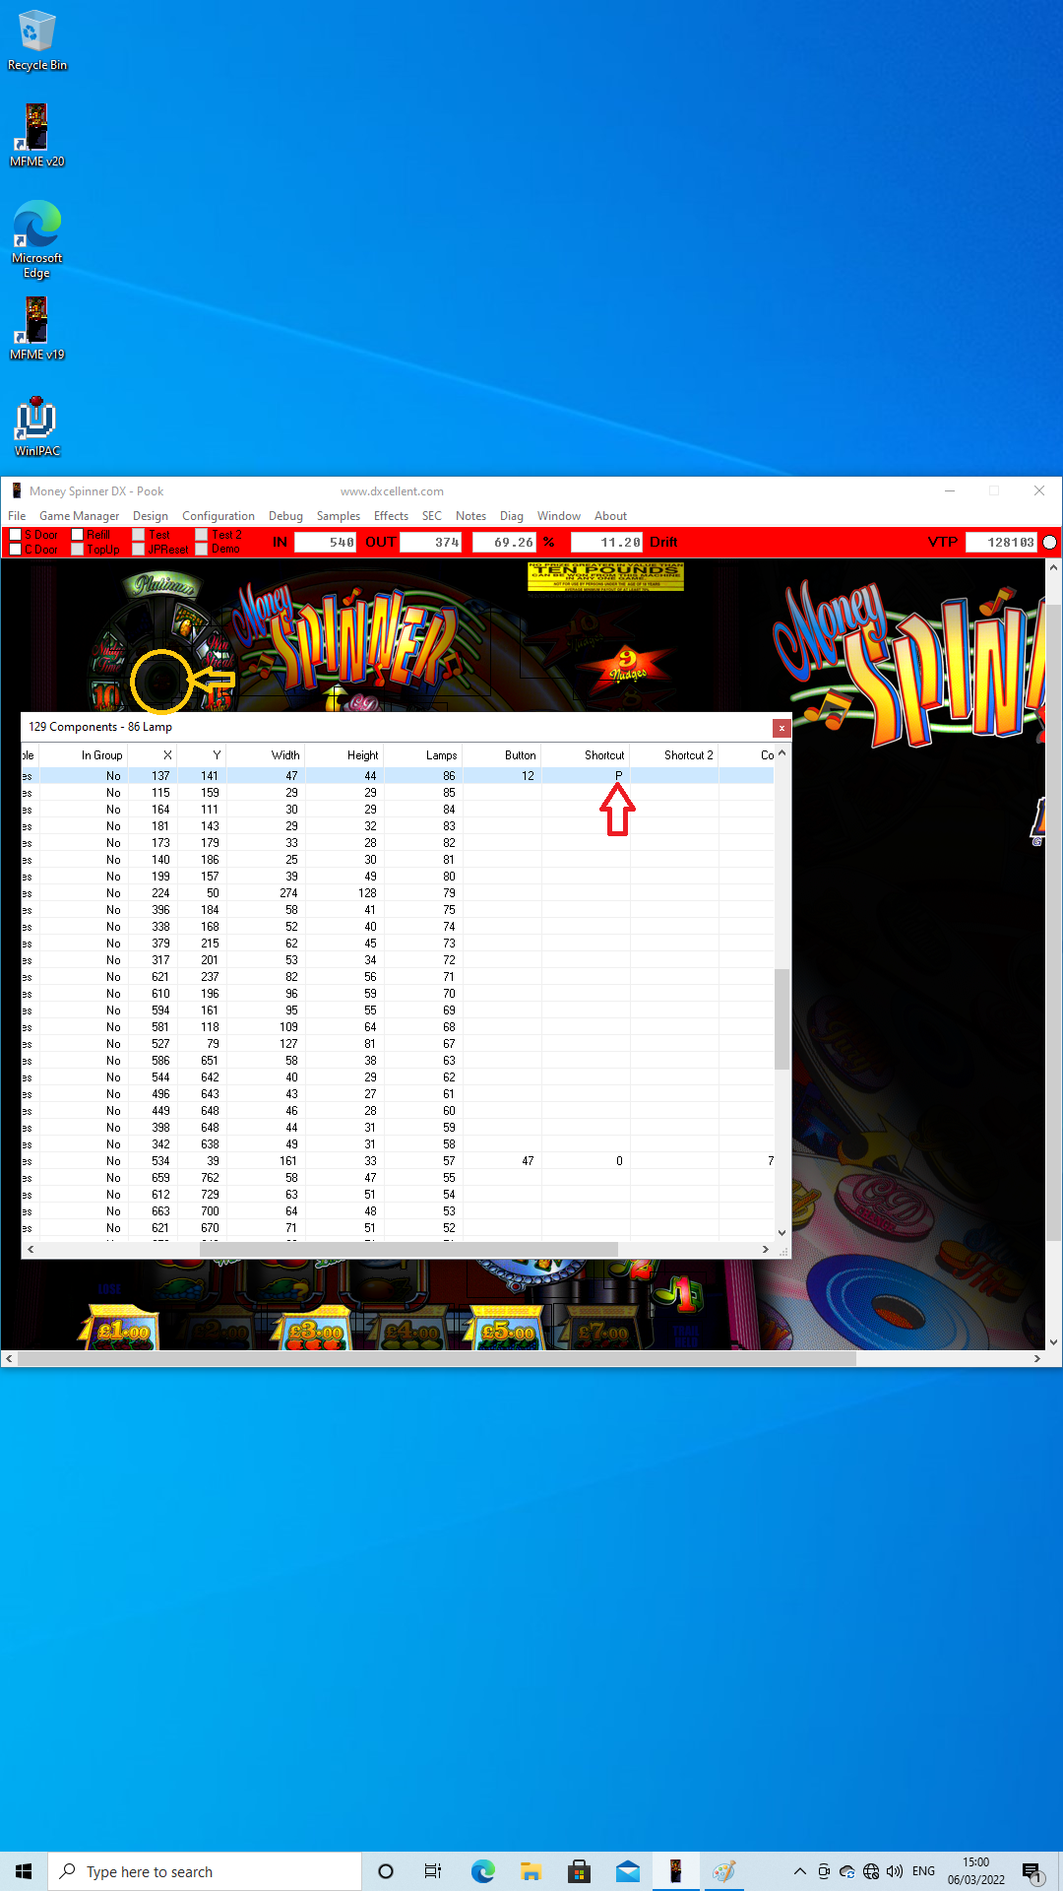Screen dimensions: 1063x1891
Task: Open the Window menu
Action: point(559,516)
